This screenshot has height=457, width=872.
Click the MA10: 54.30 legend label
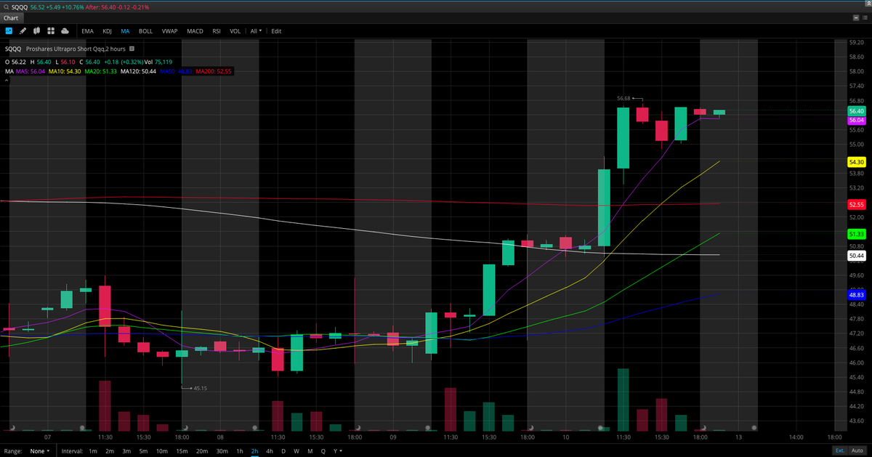click(65, 71)
